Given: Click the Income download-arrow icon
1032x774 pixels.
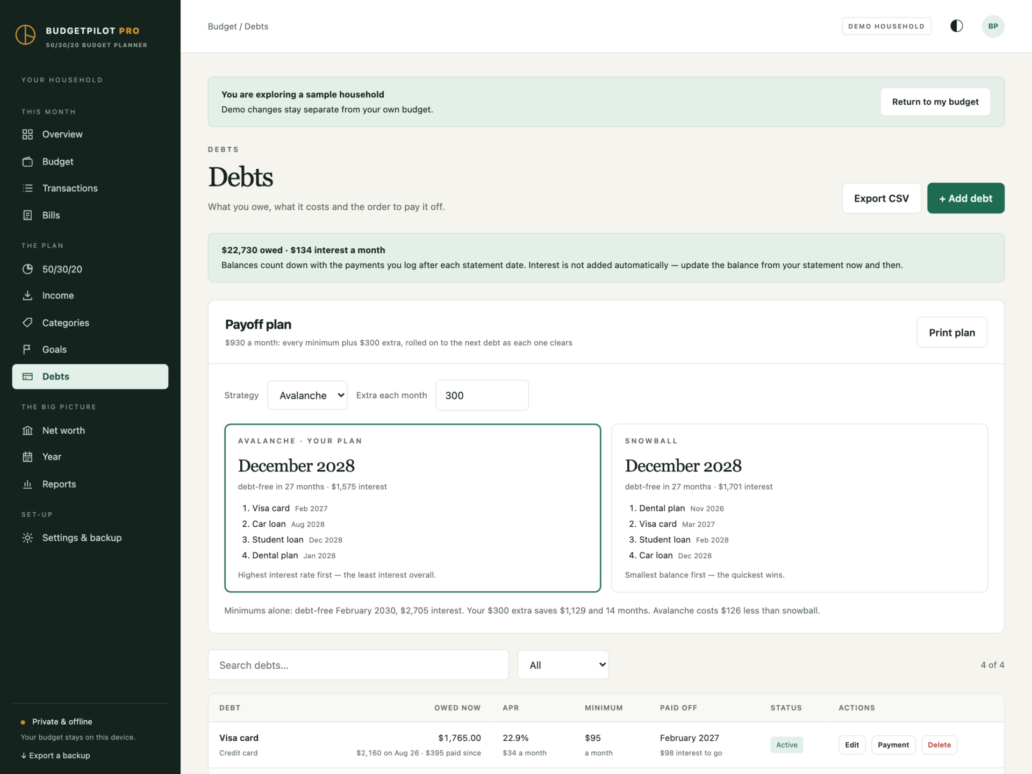Looking at the screenshot, I should (x=27, y=296).
